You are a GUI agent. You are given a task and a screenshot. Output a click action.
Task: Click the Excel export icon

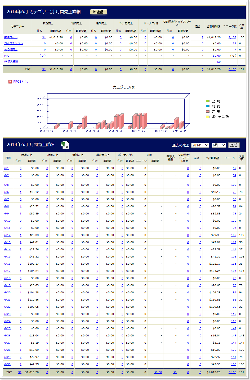click(x=65, y=145)
